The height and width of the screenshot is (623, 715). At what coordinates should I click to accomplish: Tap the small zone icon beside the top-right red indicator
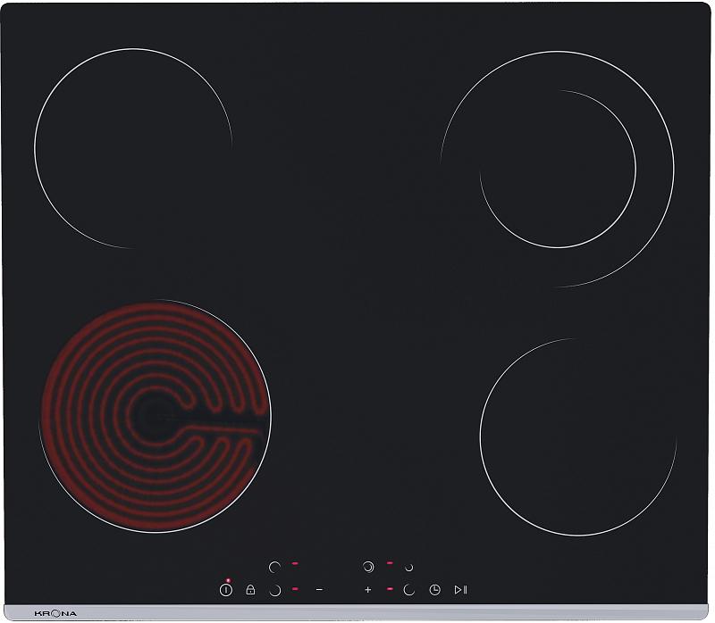click(409, 567)
